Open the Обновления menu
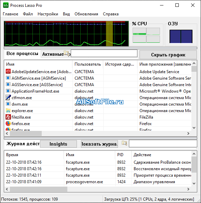 click(86, 14)
